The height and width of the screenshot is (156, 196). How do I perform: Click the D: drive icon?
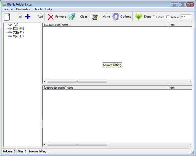10,29
